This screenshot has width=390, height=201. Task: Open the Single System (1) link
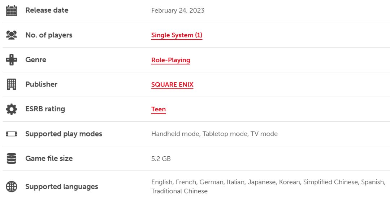click(x=177, y=35)
